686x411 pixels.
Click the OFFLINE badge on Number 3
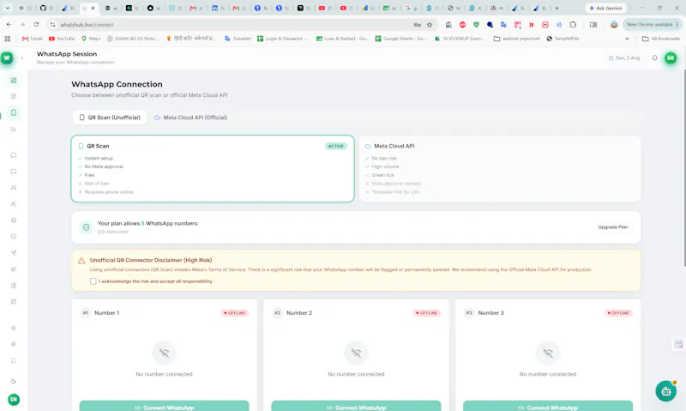(618, 313)
